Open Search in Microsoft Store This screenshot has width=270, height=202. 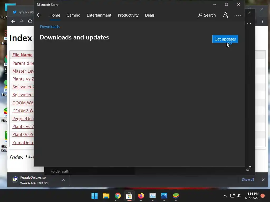[207, 15]
